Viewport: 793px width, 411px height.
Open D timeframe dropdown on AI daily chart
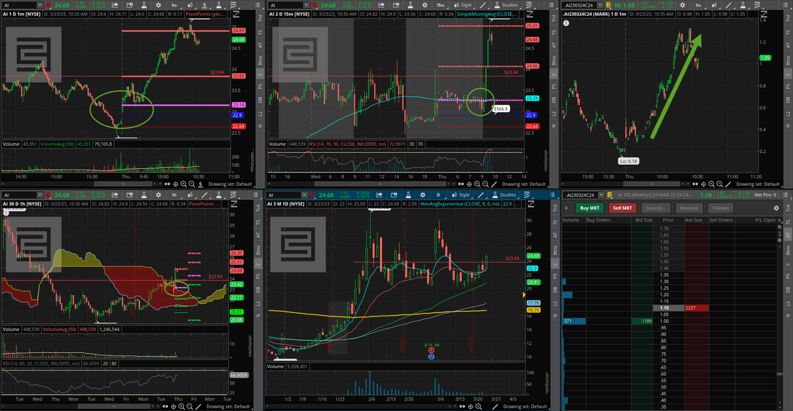tap(438, 195)
